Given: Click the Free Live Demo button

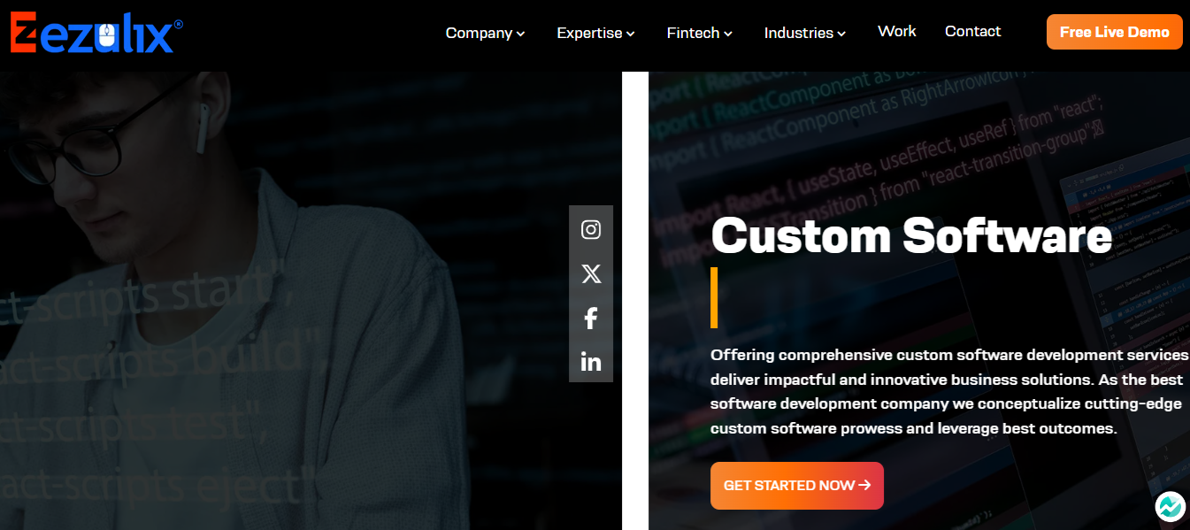Looking at the screenshot, I should coord(1114,32).
